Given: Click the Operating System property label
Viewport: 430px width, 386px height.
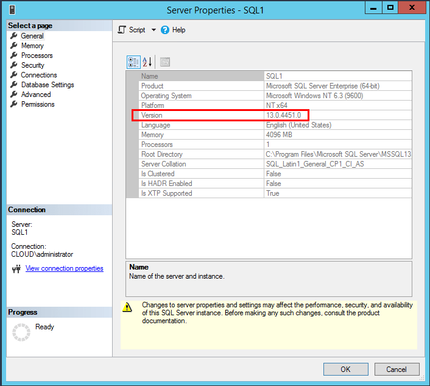Looking at the screenshot, I should click(166, 96).
